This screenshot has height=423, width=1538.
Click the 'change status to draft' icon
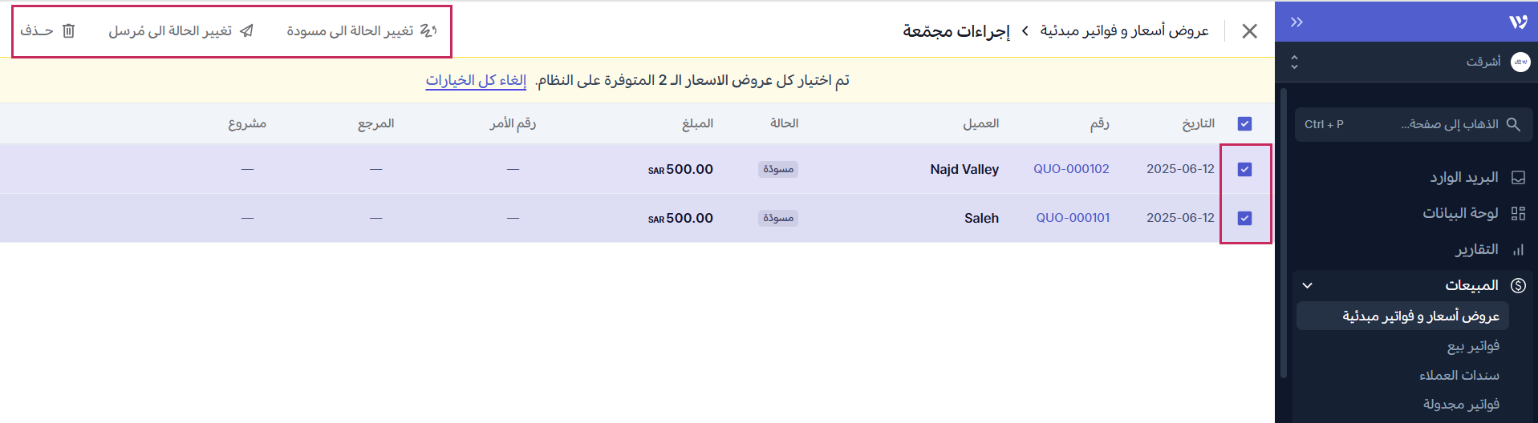tap(428, 31)
